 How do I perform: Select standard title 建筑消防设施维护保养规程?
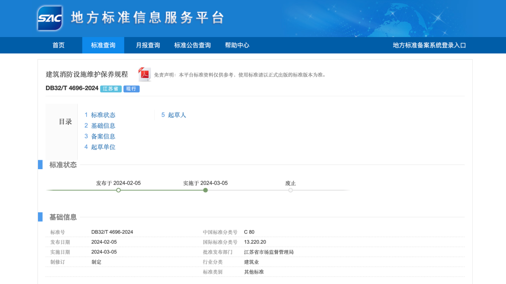coord(87,74)
